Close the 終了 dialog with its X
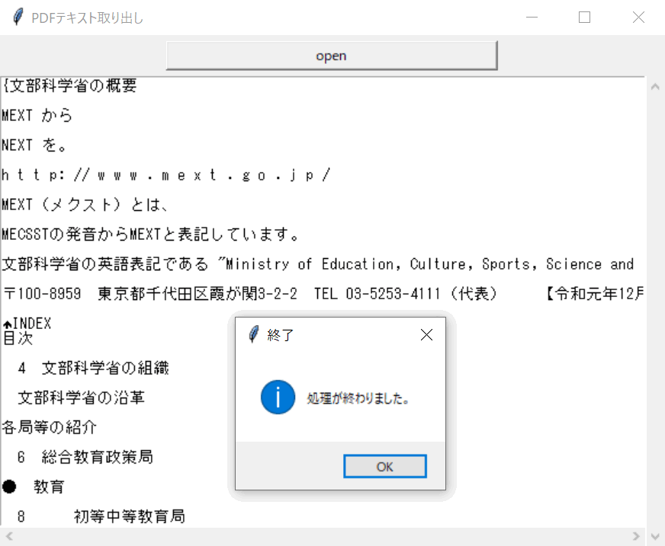 pyautogui.click(x=426, y=335)
